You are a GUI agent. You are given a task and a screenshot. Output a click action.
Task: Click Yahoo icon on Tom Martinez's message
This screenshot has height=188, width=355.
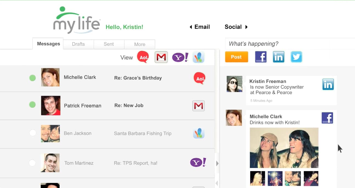pyautogui.click(x=198, y=163)
